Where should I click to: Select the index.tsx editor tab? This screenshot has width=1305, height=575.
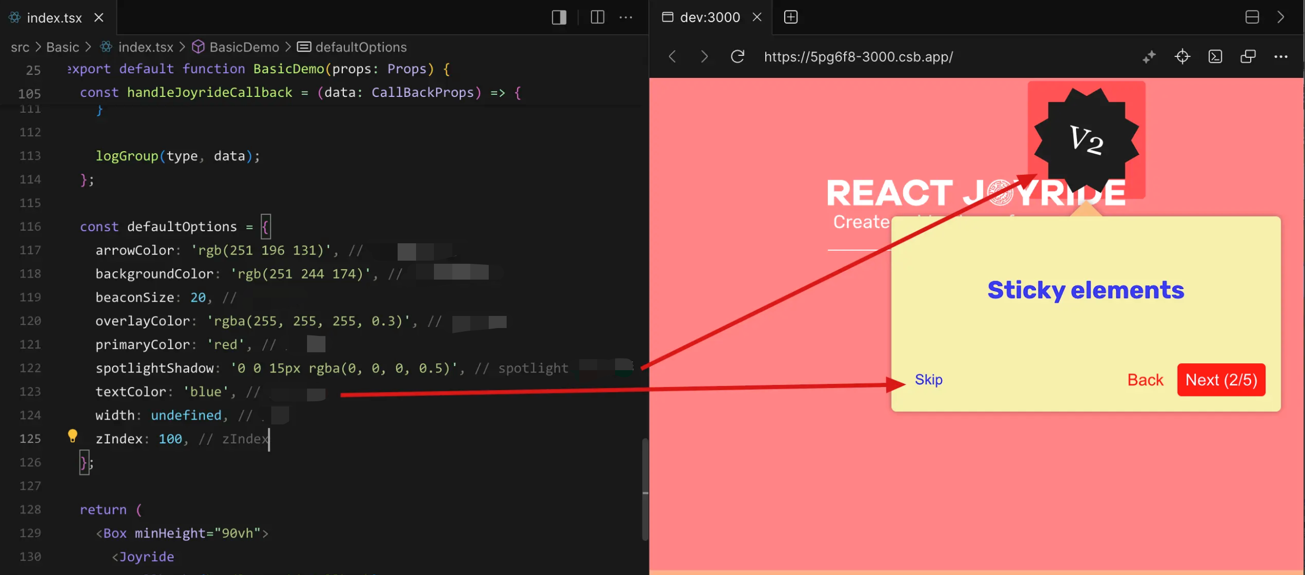54,18
